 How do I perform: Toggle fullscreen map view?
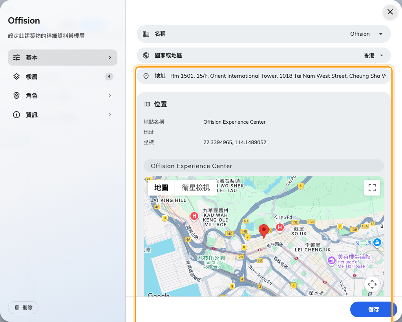[372, 188]
